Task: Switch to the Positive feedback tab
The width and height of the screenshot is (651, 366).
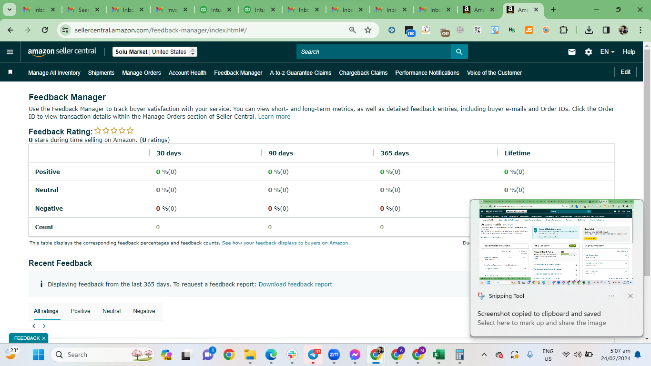Action: 81,311
